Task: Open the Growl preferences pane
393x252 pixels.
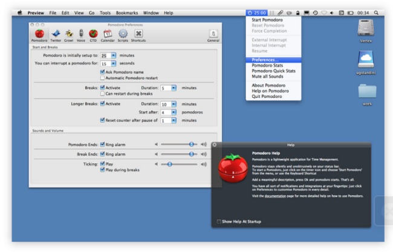Action: click(x=70, y=34)
